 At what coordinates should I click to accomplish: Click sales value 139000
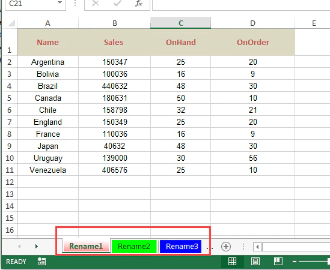pyautogui.click(x=114, y=158)
